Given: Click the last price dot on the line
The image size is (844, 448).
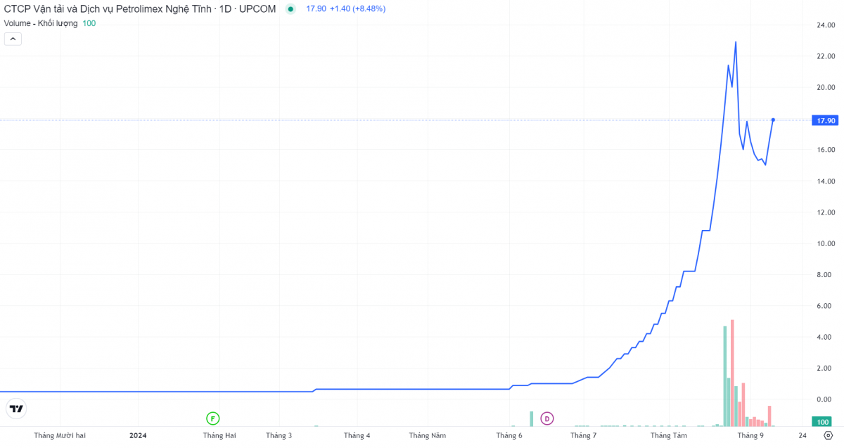Looking at the screenshot, I should click(773, 120).
